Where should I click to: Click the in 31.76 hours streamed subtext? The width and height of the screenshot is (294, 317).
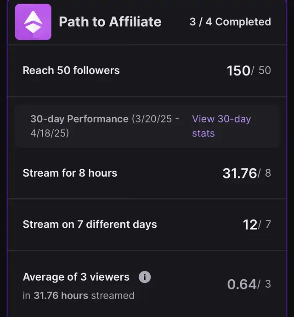79,295
